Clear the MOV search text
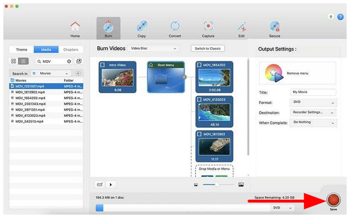The width and height of the screenshot is (350, 218). pyautogui.click(x=69, y=61)
